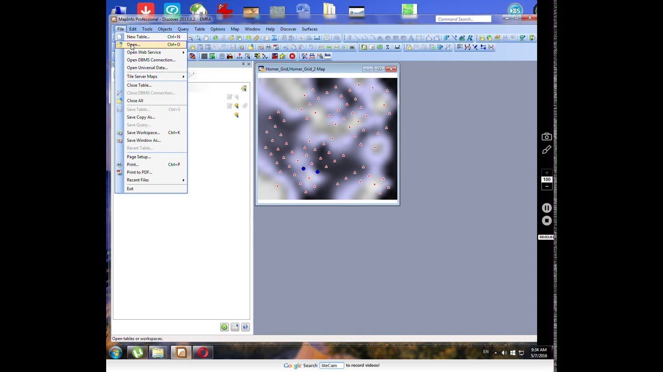Choose Close Table... from the menu
Image resolution: width=663 pixels, height=372 pixels.
[151, 85]
